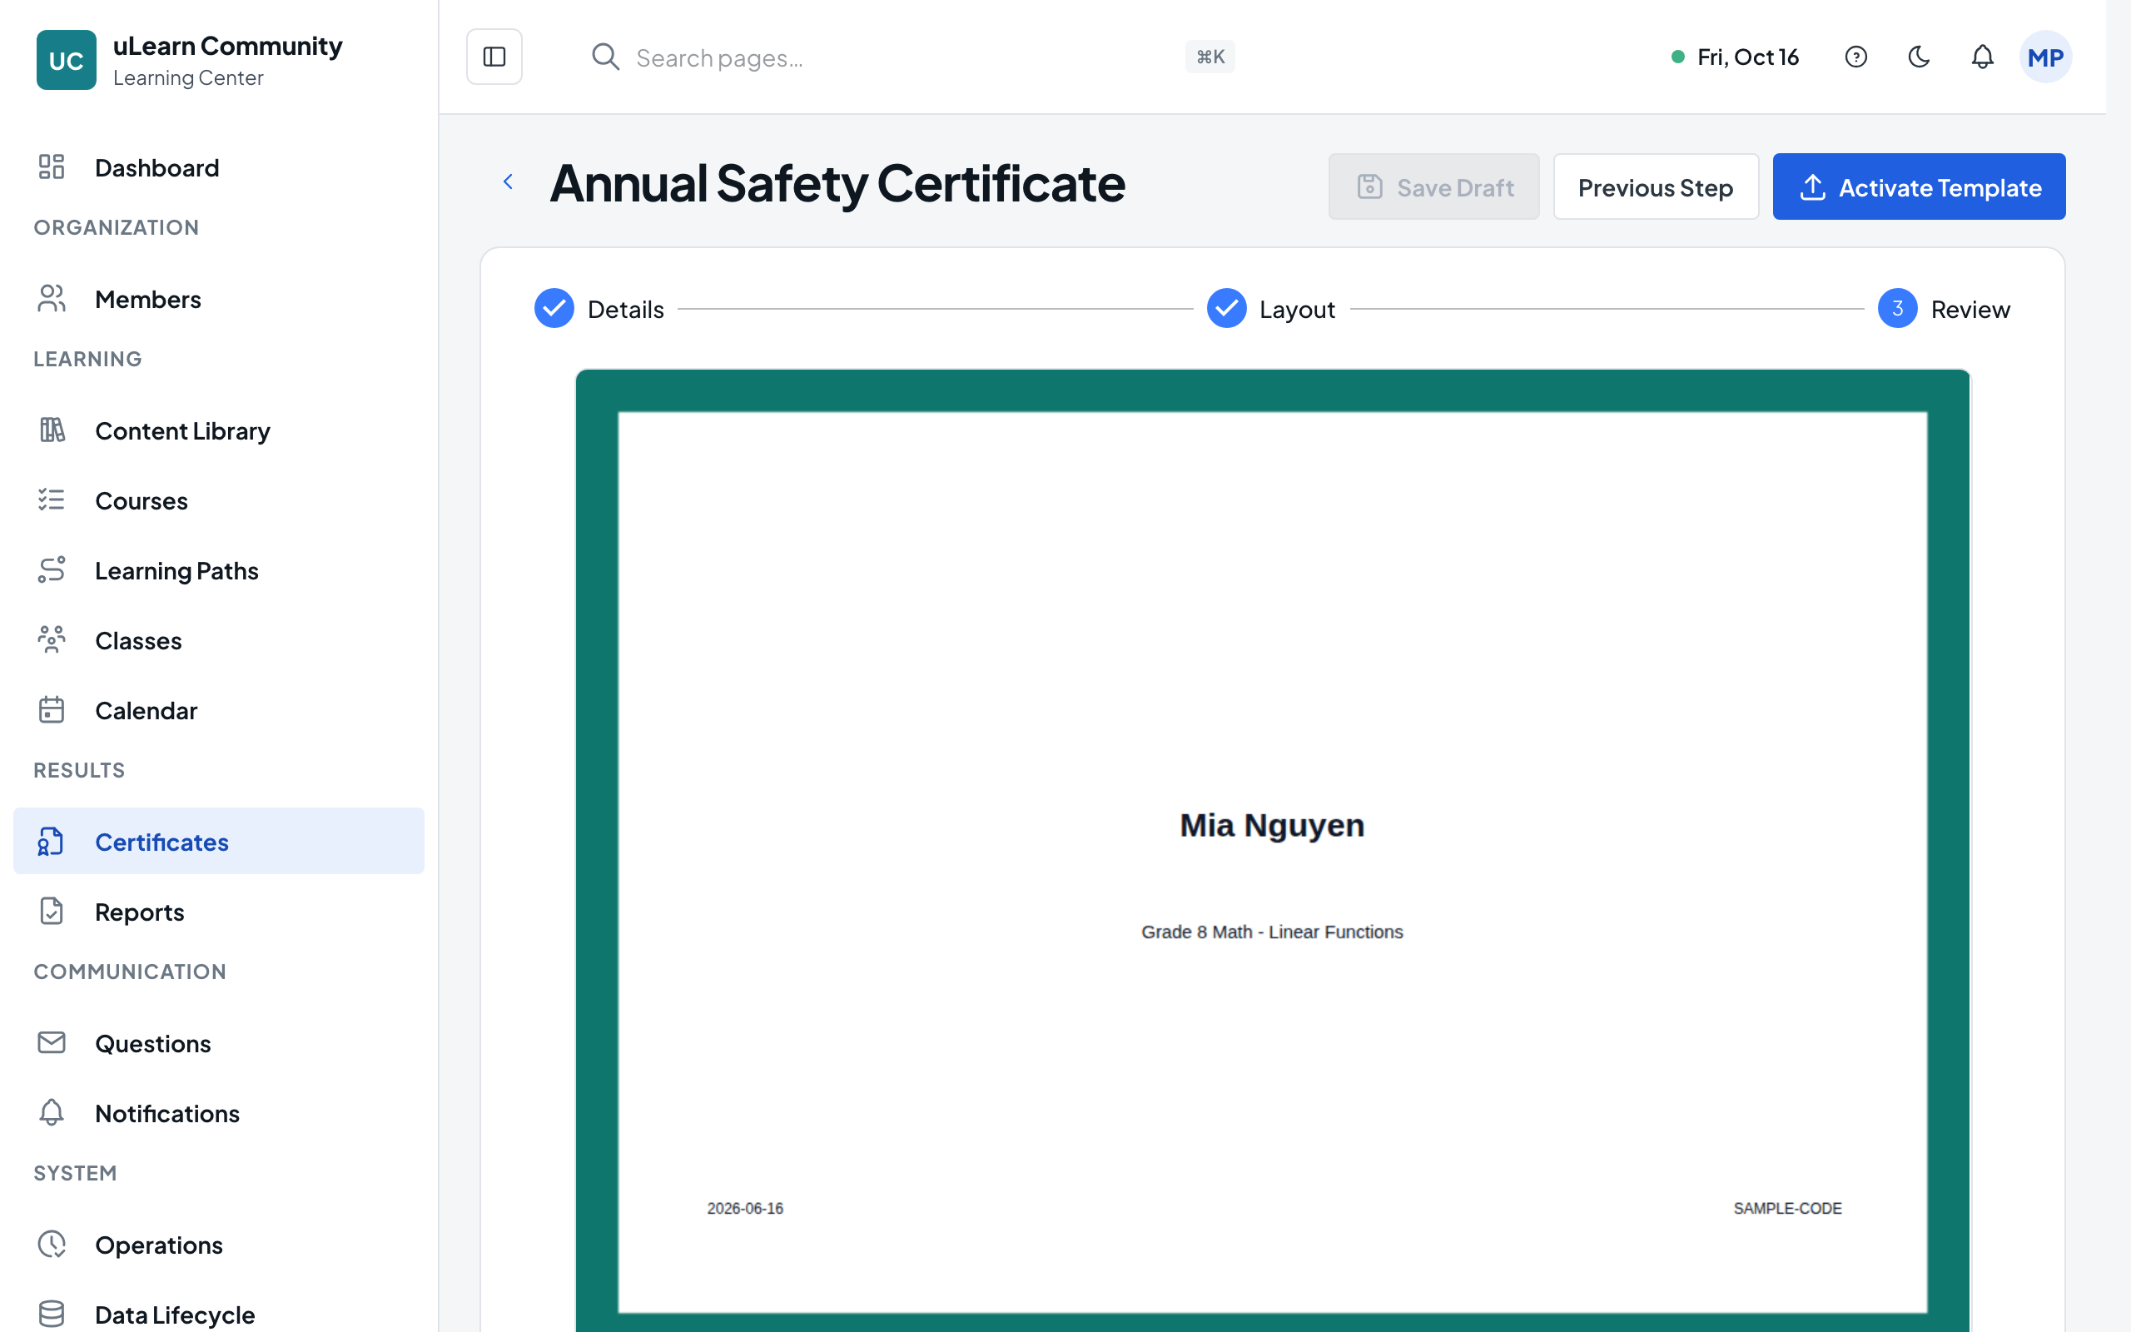
Task: Open the help question-mark icon
Action: 1855,57
